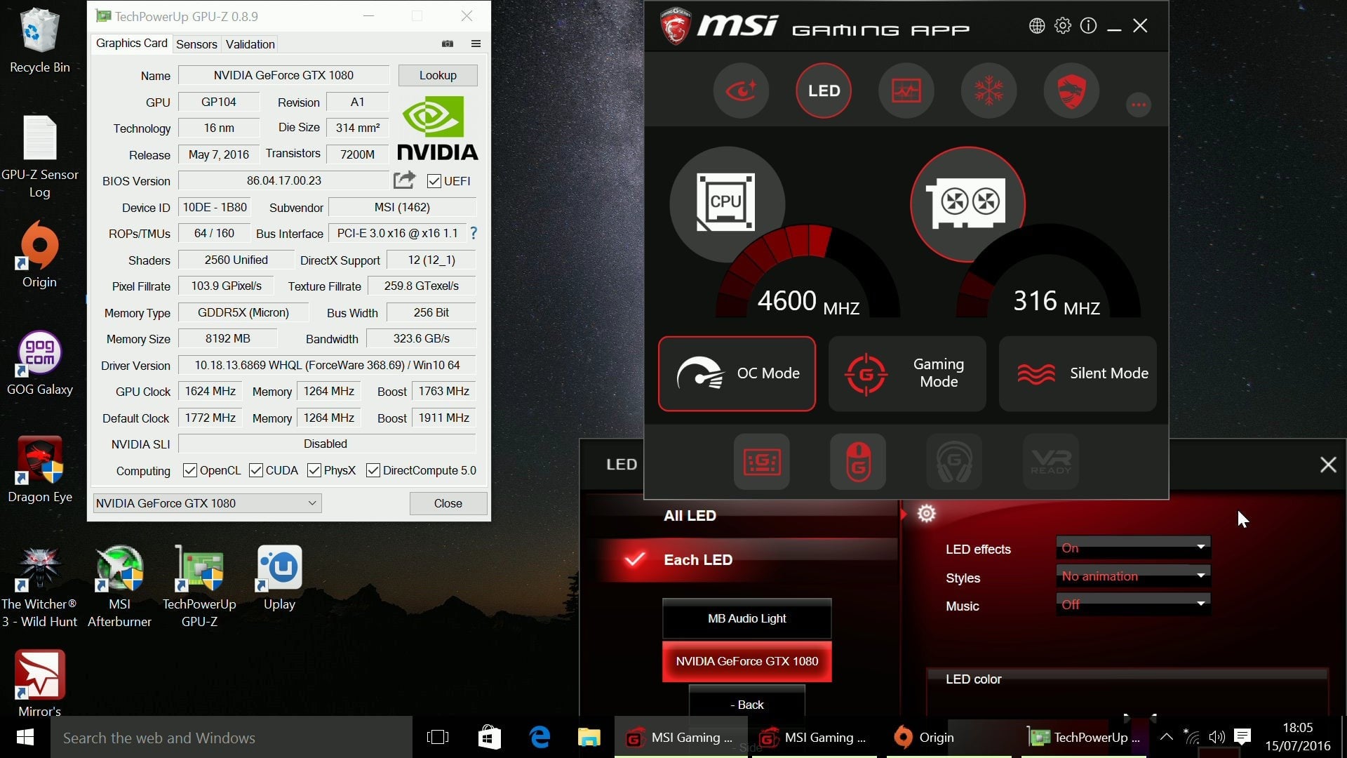This screenshot has width=1347, height=758.
Task: Select the gaming mouse icon
Action: tap(857, 461)
